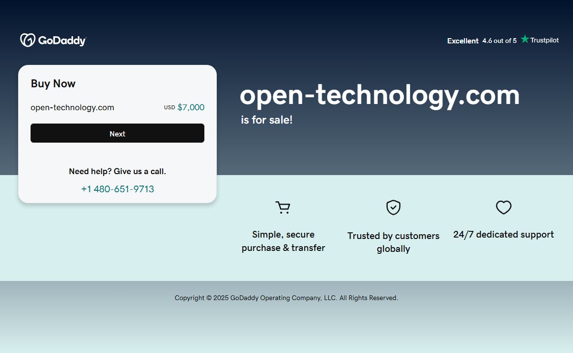Viewport: 573px width, 353px height.
Task: Click the GoDaddy copyright footer text
Action: [x=286, y=298]
